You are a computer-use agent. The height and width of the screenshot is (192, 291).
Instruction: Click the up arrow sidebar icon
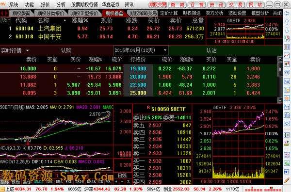tap(287, 22)
